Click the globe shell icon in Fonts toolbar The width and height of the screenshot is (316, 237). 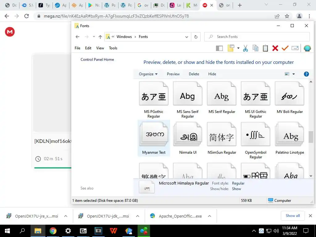307,48
